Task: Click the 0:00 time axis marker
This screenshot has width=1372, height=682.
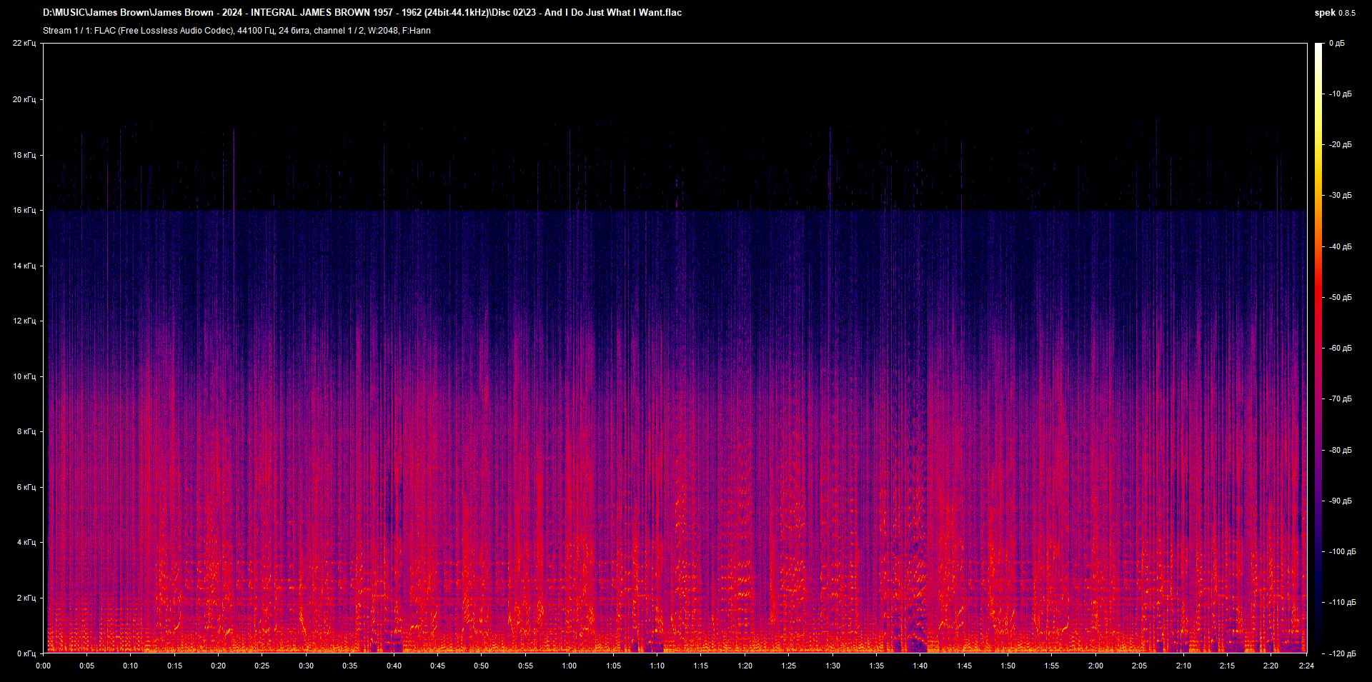Action: [44, 666]
